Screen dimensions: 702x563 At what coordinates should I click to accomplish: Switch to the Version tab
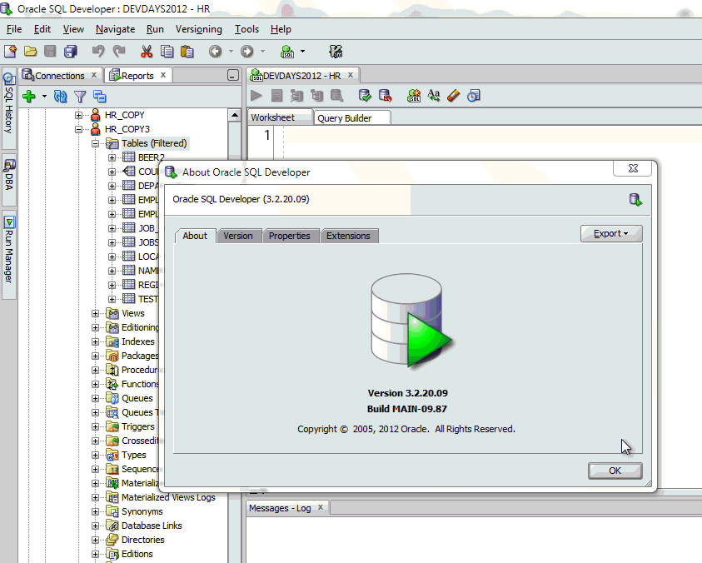238,236
